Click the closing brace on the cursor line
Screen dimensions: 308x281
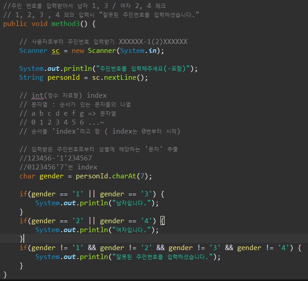click(x=21, y=239)
